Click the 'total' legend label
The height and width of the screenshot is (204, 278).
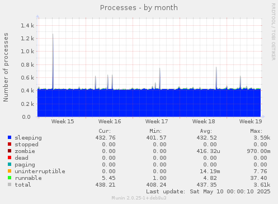[x=23, y=185]
